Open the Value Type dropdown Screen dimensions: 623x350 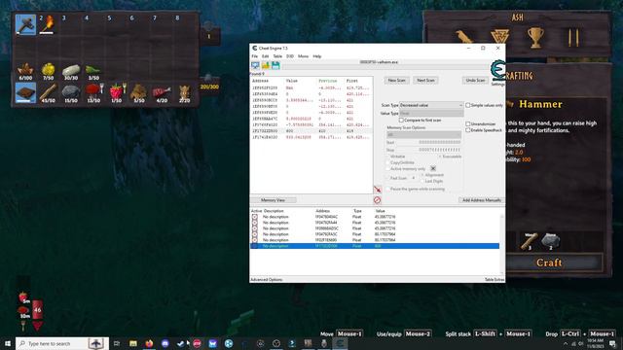[x=431, y=113]
